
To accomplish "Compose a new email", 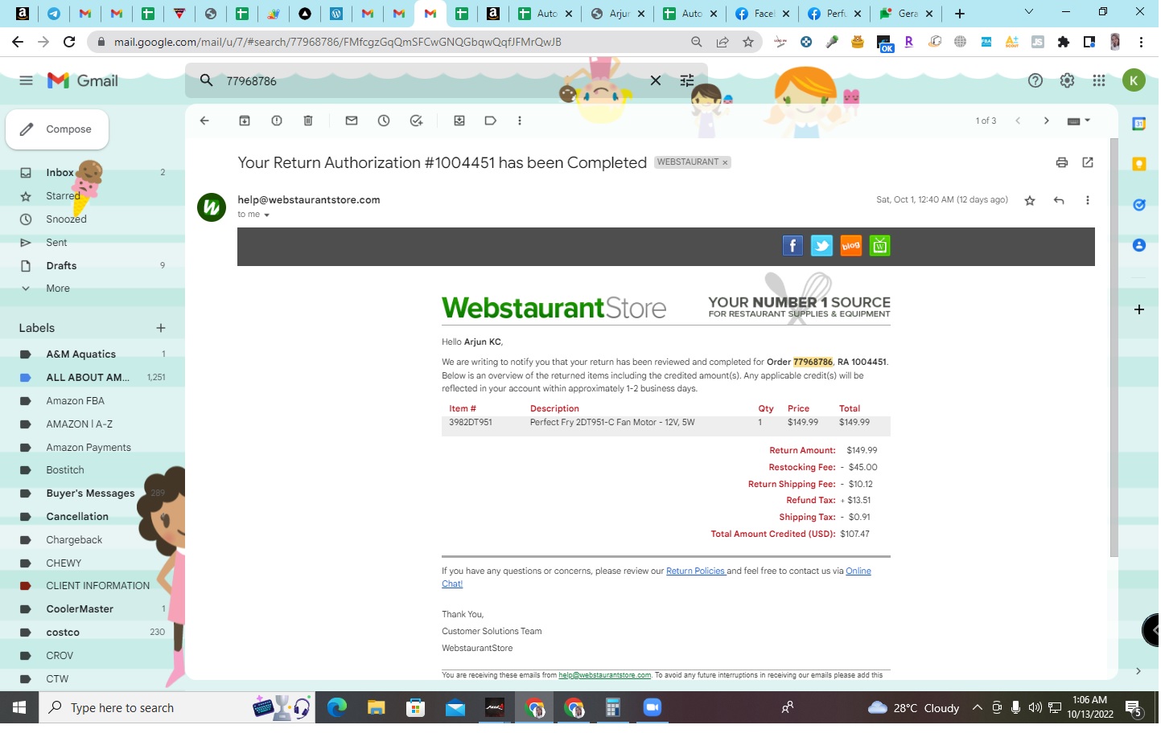I will coord(58,130).
